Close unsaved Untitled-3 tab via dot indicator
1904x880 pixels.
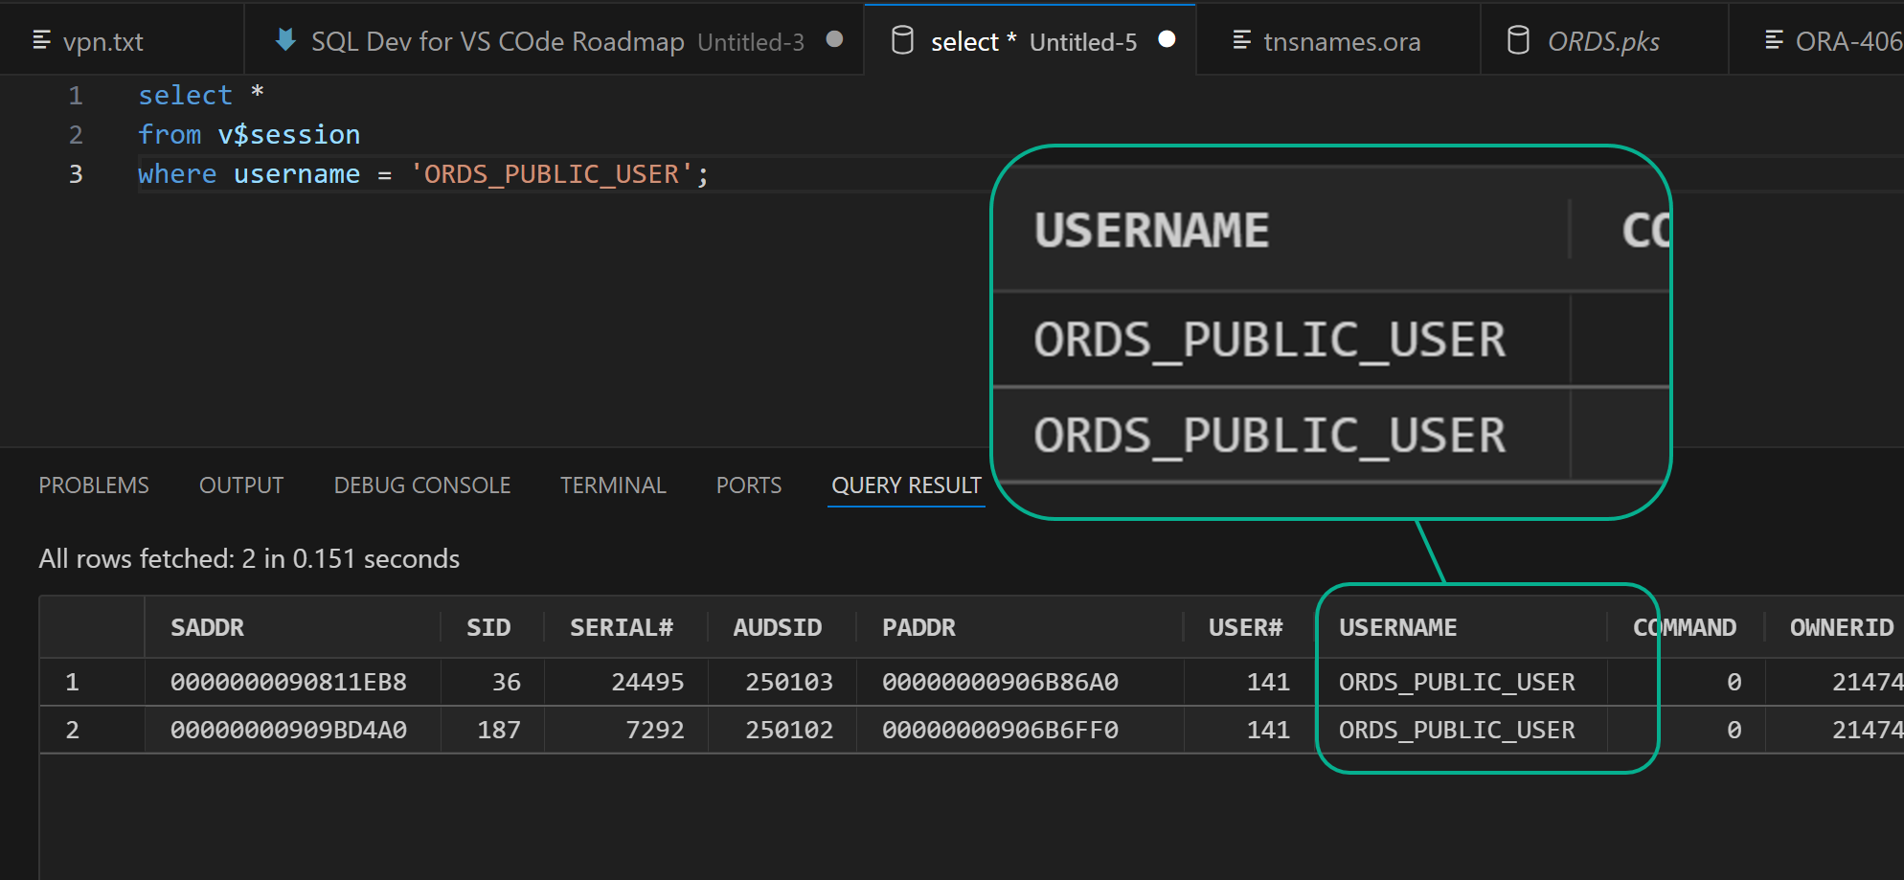click(x=834, y=39)
